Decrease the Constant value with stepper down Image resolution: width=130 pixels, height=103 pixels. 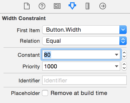[x=124, y=57]
